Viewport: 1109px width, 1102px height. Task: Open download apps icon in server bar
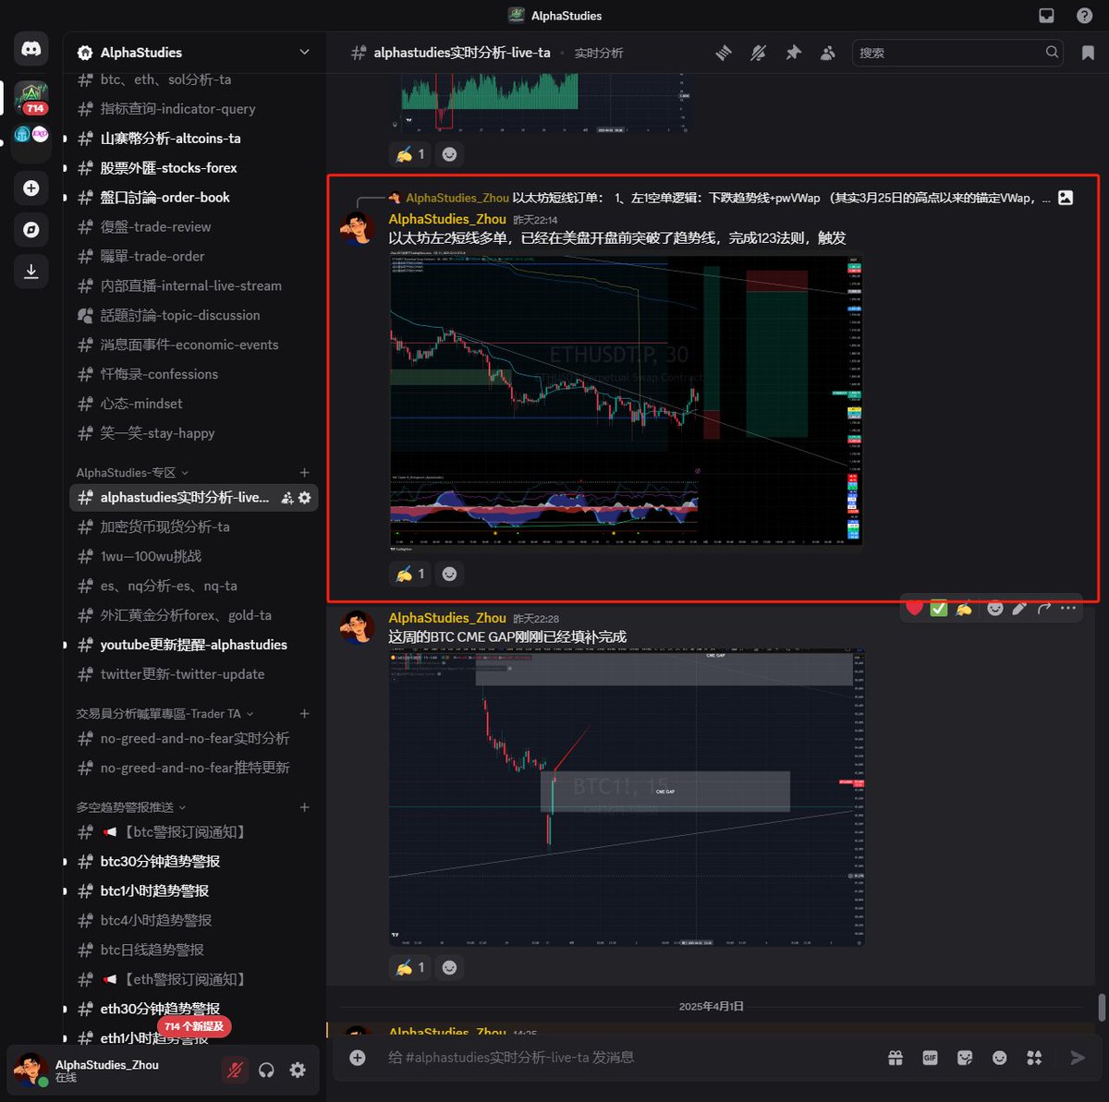[x=31, y=271]
